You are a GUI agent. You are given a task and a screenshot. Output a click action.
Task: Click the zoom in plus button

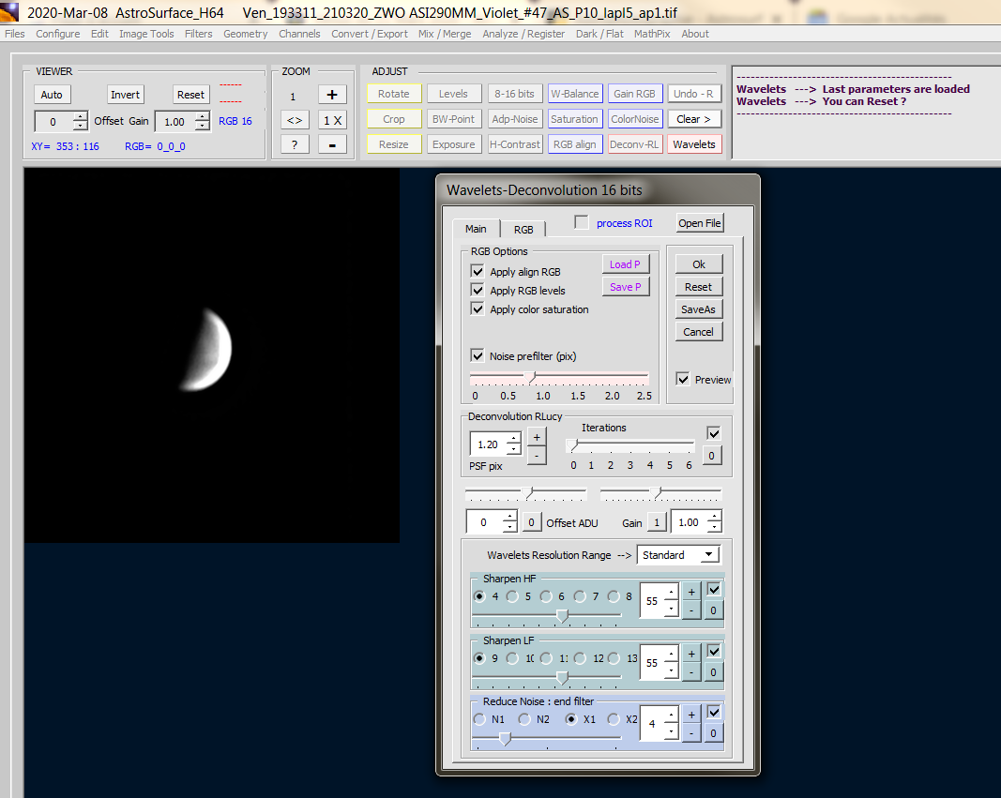(332, 94)
